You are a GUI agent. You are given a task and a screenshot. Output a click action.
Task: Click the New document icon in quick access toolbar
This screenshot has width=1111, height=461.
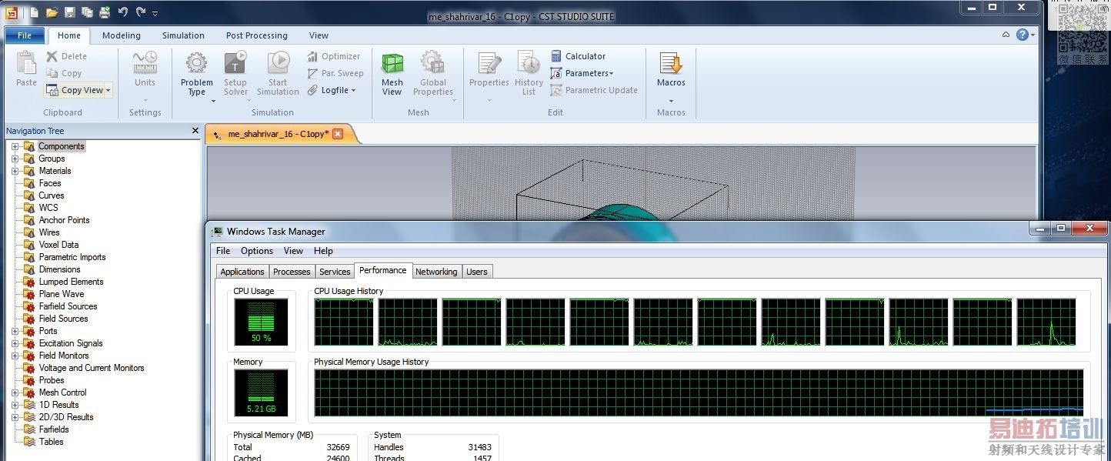click(x=34, y=12)
